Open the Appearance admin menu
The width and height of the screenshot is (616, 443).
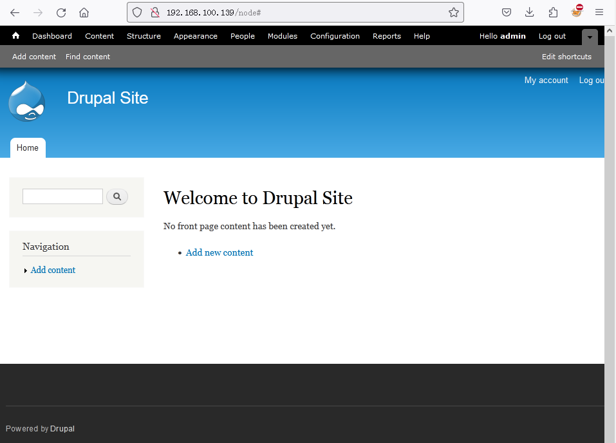tap(196, 36)
